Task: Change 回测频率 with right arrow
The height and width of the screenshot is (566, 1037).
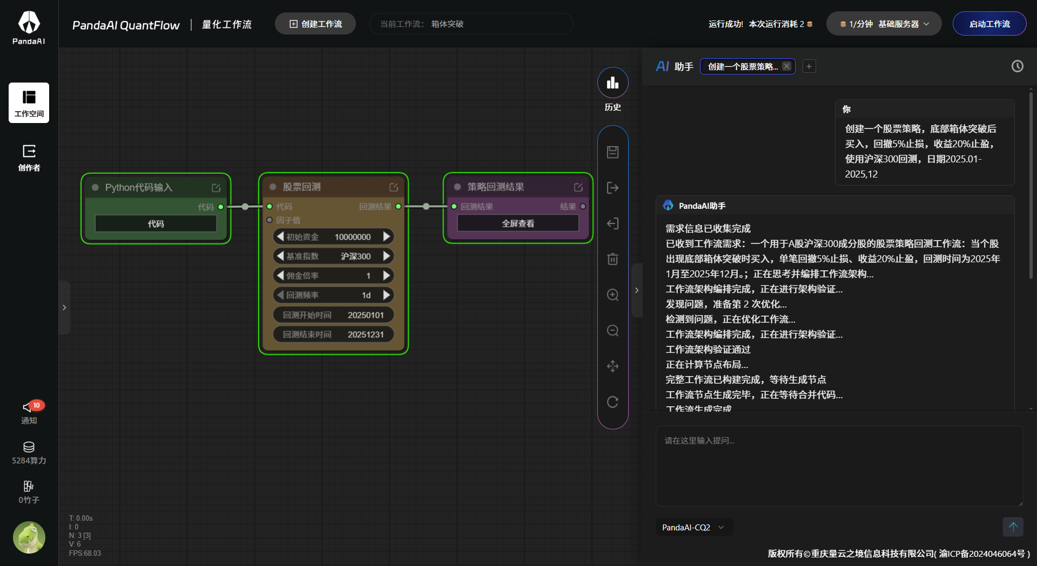Action: (x=387, y=295)
